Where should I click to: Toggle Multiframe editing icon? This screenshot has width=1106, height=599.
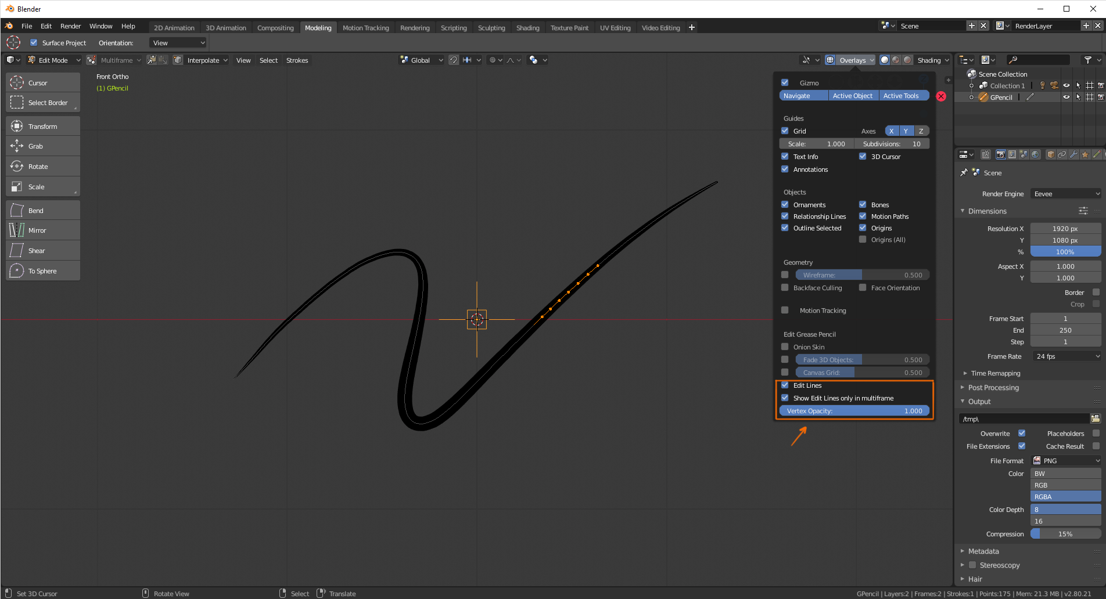[91, 60]
